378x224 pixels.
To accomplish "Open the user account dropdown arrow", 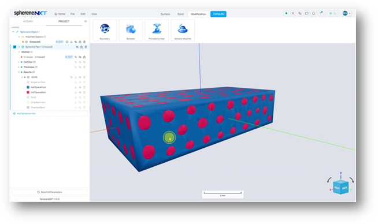I will [350, 13].
